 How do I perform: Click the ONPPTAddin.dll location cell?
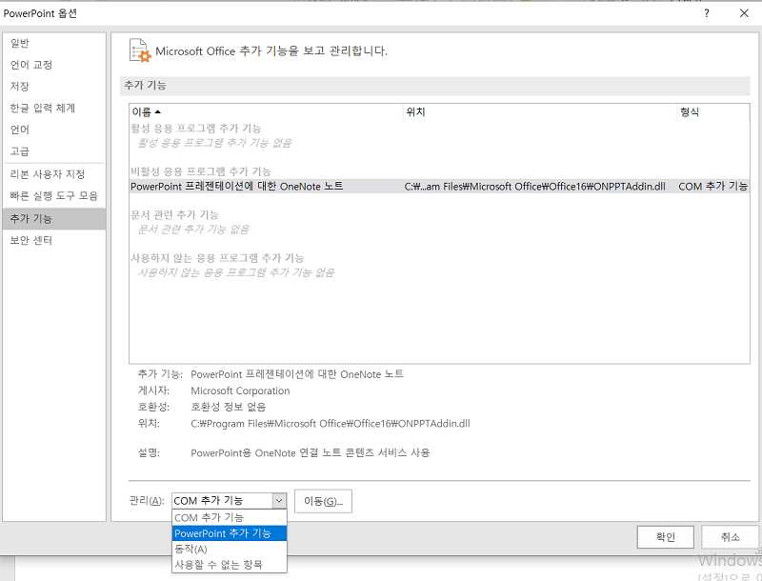(534, 187)
